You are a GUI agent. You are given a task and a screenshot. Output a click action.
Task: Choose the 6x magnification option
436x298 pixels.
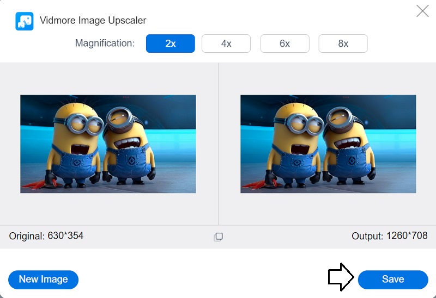284,44
